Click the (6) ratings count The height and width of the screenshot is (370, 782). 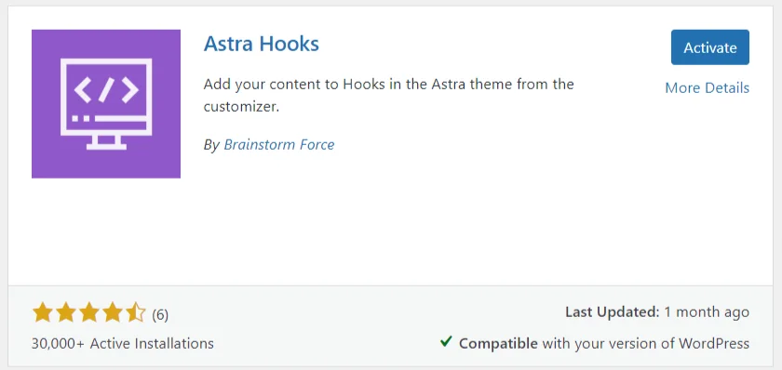[x=160, y=315]
